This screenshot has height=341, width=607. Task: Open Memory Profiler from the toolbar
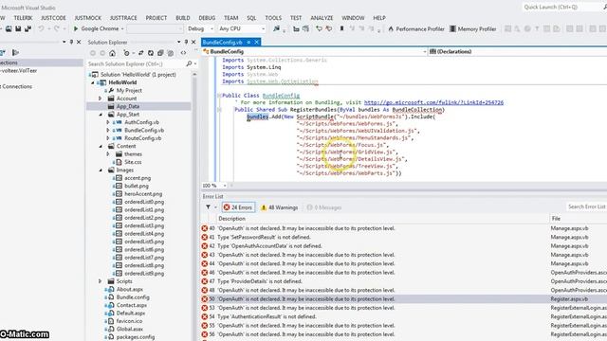472,28
